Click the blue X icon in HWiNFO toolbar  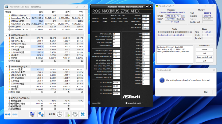[83, 114]
